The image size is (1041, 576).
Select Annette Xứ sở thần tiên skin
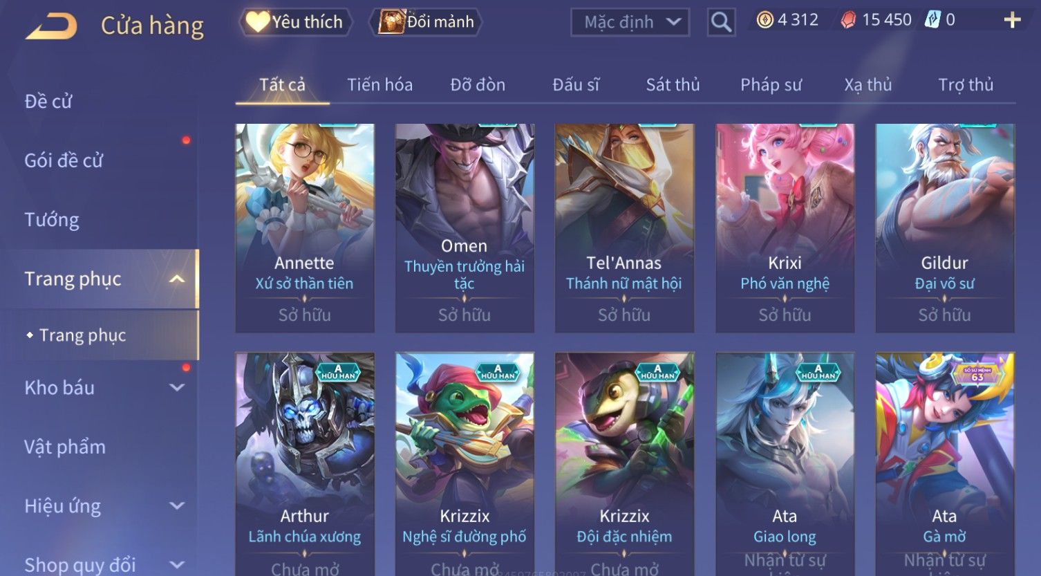pyautogui.click(x=305, y=228)
